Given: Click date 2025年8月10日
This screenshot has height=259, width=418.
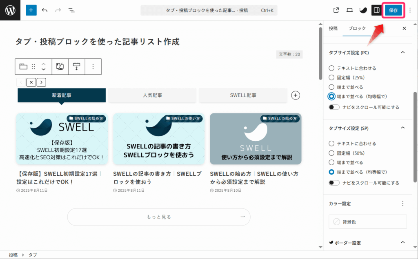Looking at the screenshot, I should [225, 190].
